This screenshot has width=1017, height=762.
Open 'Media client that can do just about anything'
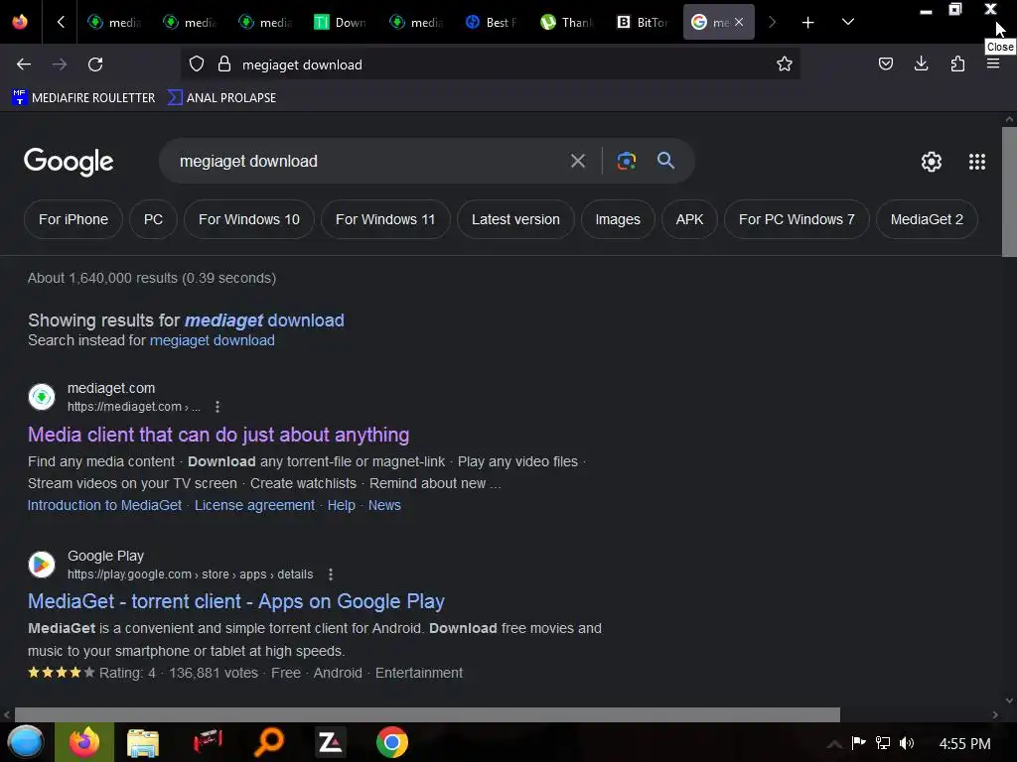(x=218, y=435)
